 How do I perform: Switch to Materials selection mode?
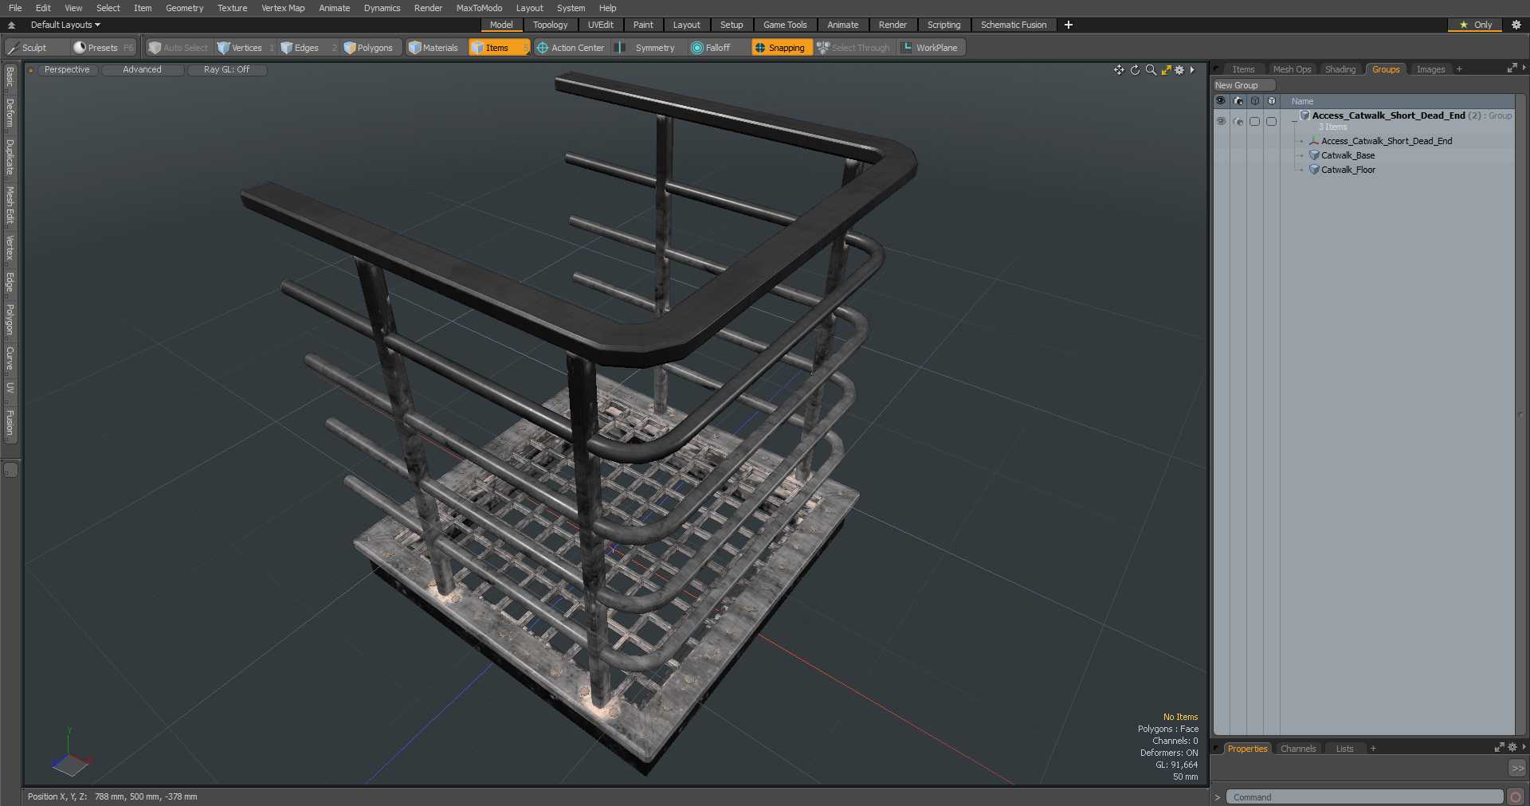[x=434, y=48]
